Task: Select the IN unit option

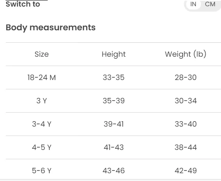Action: click(x=193, y=4)
